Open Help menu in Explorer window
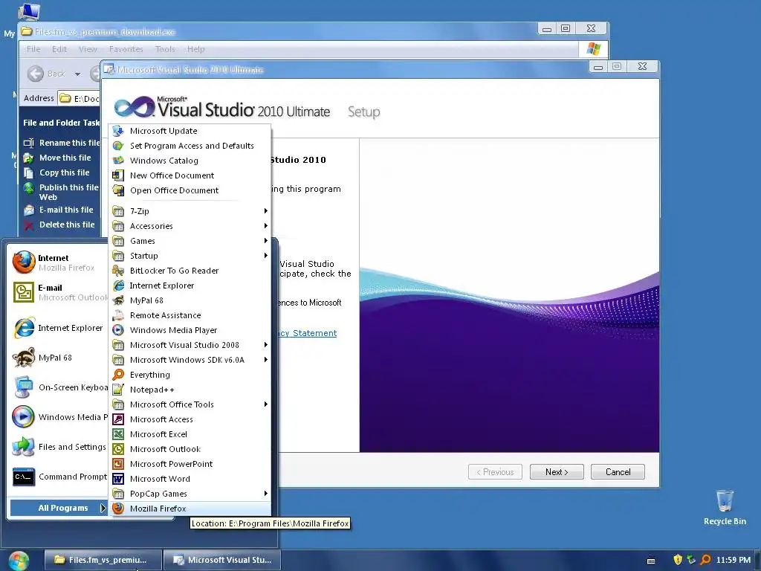761x571 pixels. (196, 49)
